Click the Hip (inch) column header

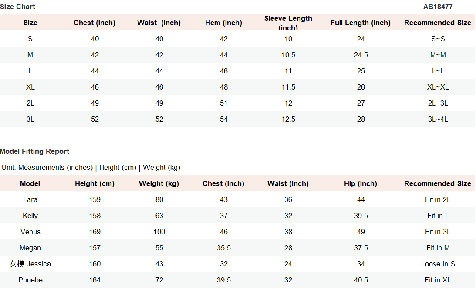coord(361,183)
